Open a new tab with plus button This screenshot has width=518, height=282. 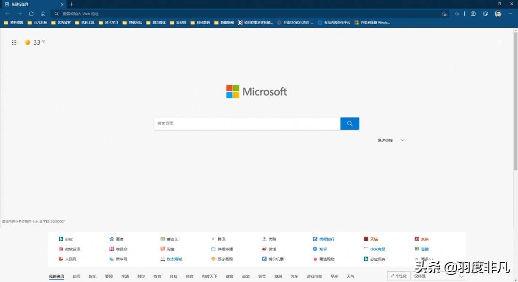pyautogui.click(x=71, y=4)
